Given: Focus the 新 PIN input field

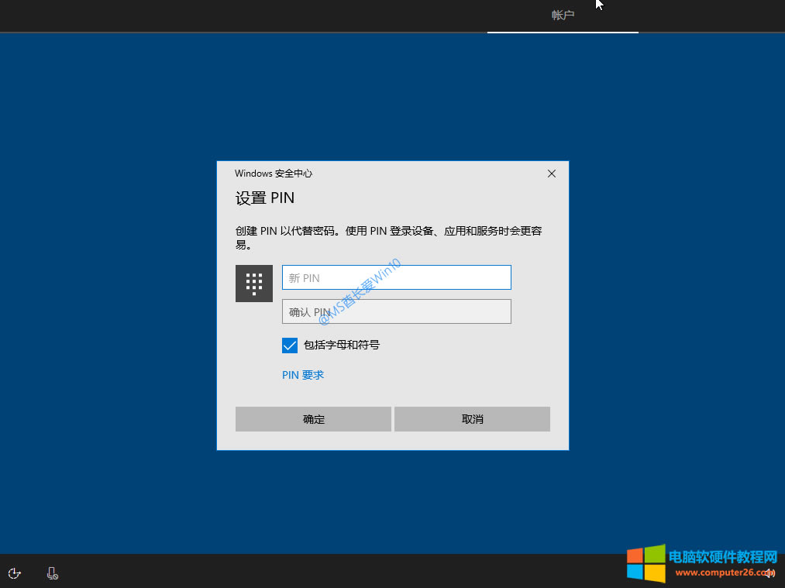Looking at the screenshot, I should click(397, 277).
